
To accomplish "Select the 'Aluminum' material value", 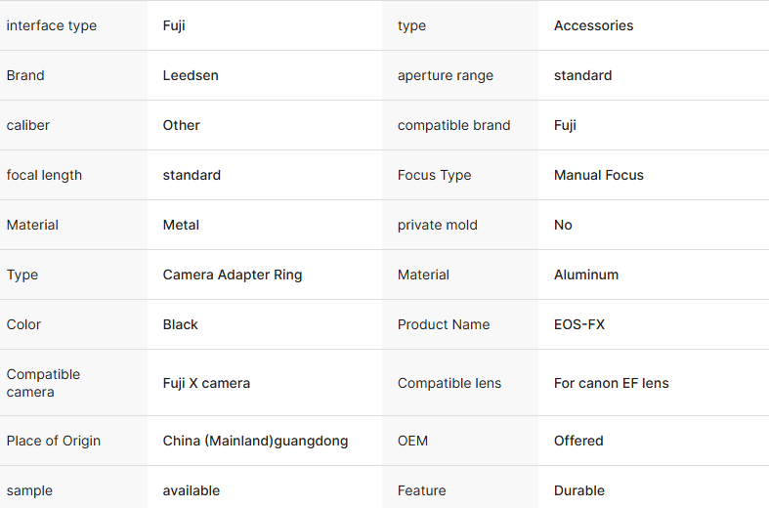I will [586, 275].
